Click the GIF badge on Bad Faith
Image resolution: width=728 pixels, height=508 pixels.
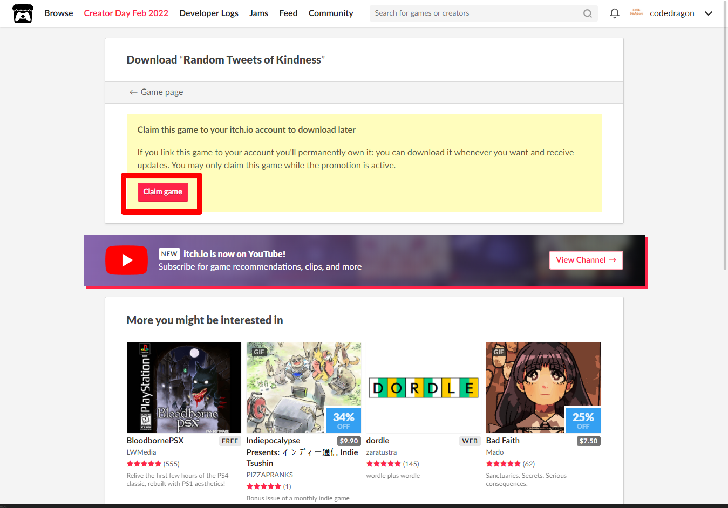tap(499, 352)
